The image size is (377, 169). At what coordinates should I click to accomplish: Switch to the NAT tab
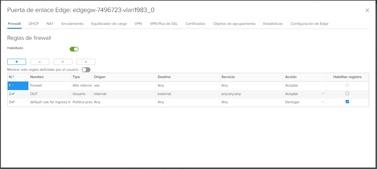click(50, 24)
